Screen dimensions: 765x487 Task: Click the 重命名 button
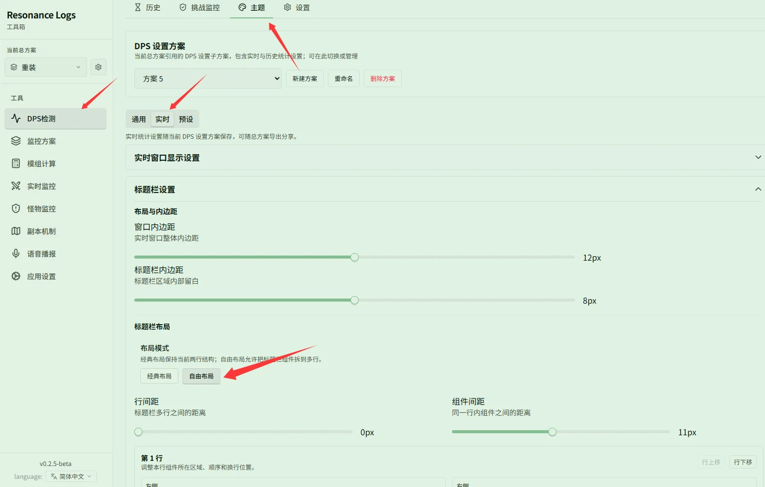[344, 78]
